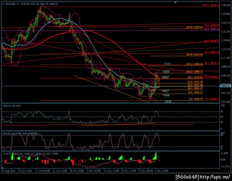
Task: Click the 1111.80 price axis value
Action: 225,58
